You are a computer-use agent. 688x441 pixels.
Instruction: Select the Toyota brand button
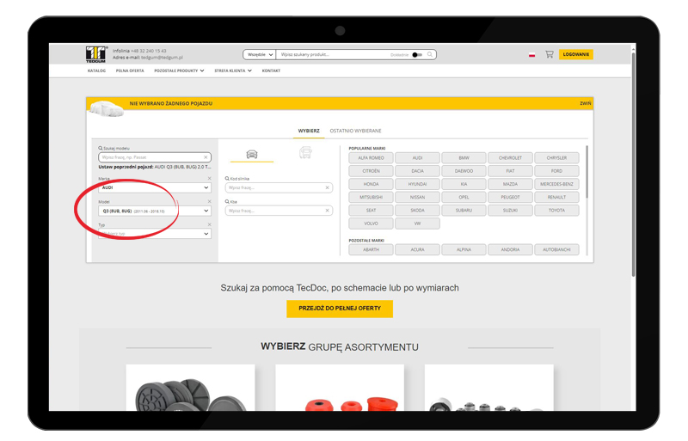pyautogui.click(x=556, y=211)
